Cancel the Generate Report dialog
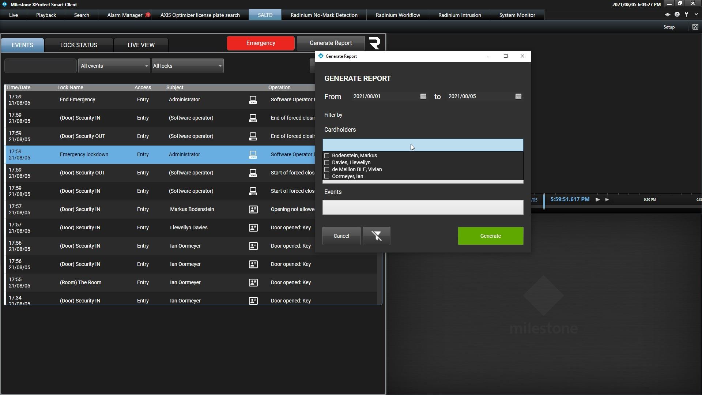Screen dimensions: 702x395 pos(341,236)
